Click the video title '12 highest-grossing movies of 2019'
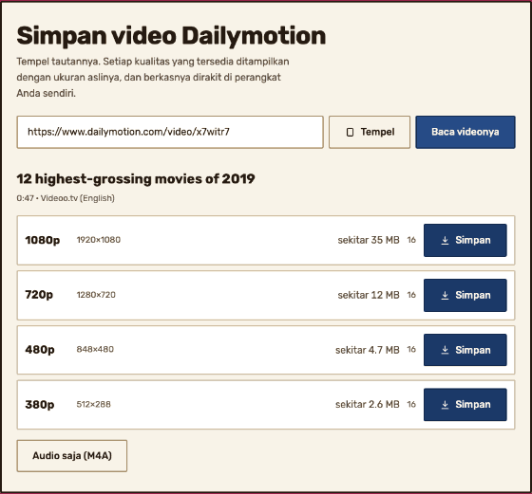This screenshot has width=532, height=494. (x=136, y=179)
